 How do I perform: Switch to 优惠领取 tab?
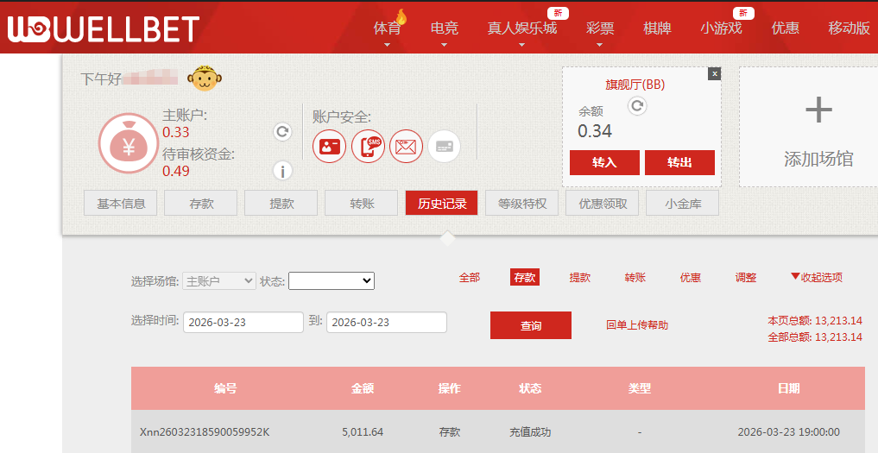click(x=603, y=204)
